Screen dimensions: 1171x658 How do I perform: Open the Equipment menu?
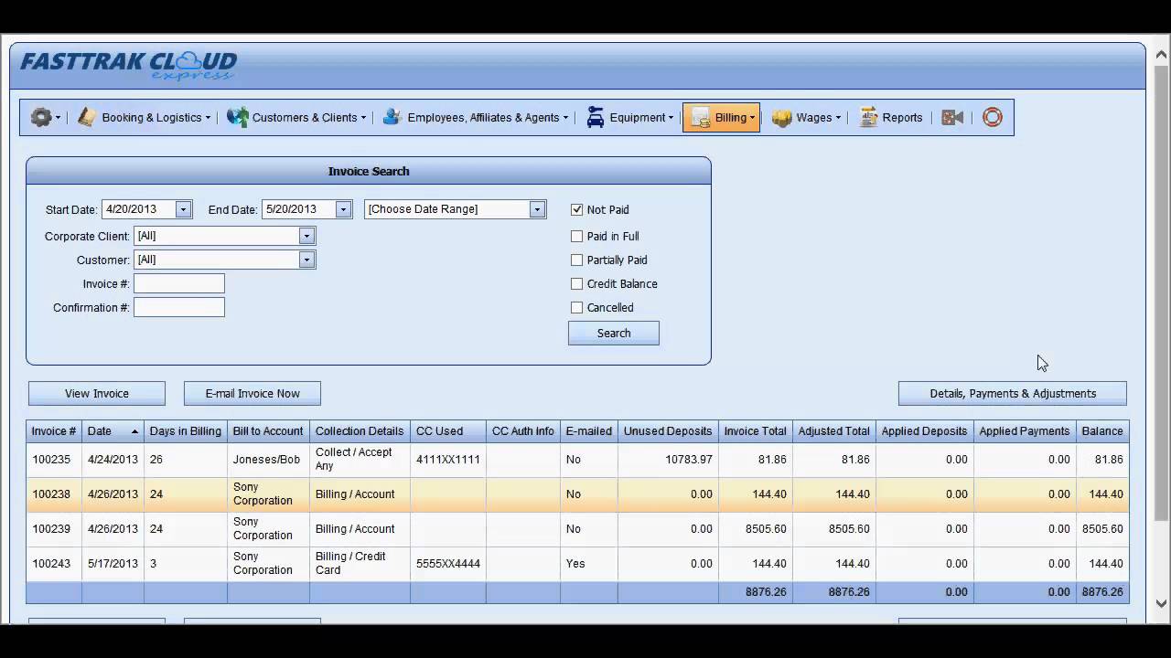pos(630,117)
